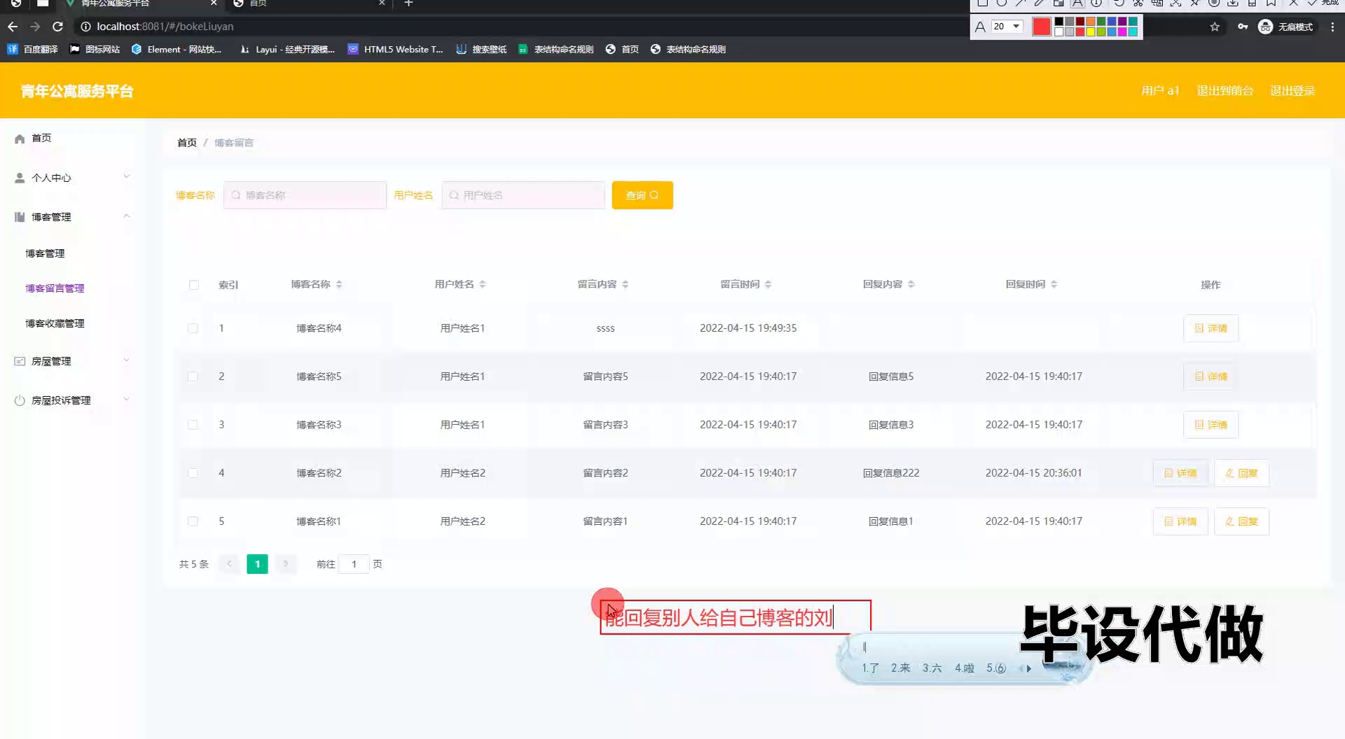Open the 百度翻译 bookmark
Screen dimensions: 1345x739
(33, 49)
